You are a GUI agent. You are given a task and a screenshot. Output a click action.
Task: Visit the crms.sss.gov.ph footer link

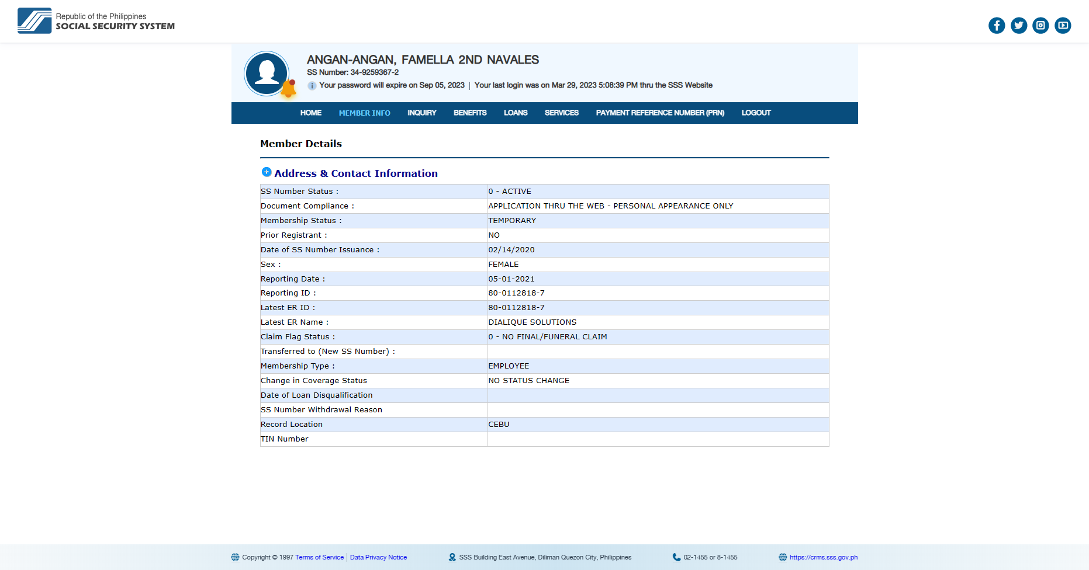823,558
